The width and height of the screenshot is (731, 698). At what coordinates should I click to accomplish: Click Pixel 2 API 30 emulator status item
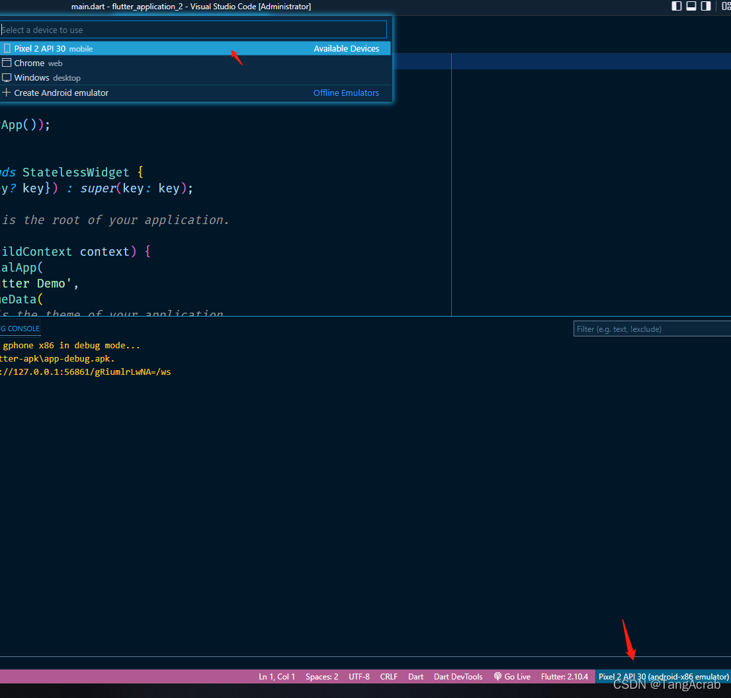click(x=663, y=677)
